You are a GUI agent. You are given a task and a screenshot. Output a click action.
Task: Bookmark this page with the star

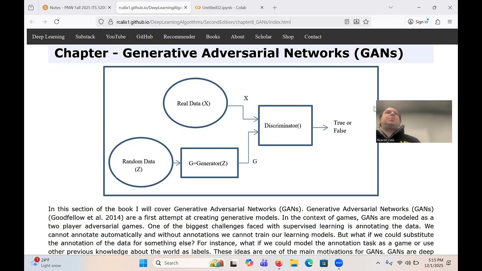[x=366, y=22]
